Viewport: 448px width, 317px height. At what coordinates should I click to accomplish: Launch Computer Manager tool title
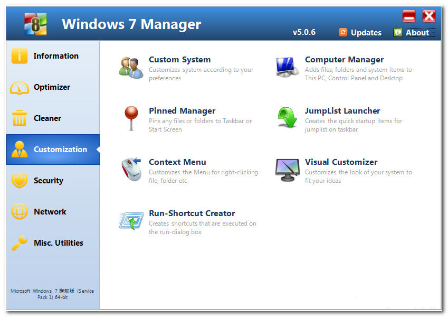pyautogui.click(x=344, y=60)
